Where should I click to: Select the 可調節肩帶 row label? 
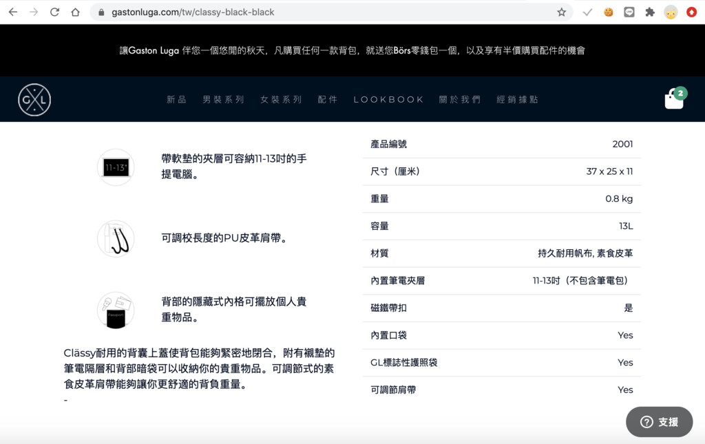click(x=393, y=390)
